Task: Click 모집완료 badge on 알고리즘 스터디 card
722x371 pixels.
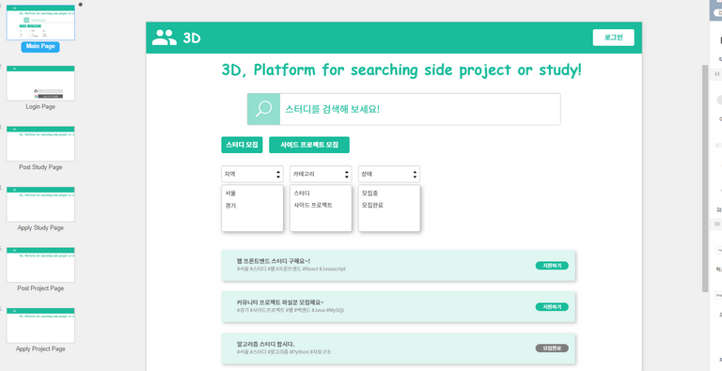Action: [552, 348]
